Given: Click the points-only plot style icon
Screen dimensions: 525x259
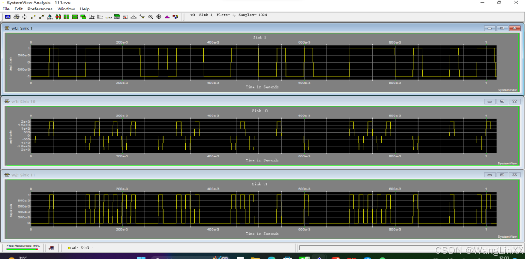Looking at the screenshot, I should (x=33, y=17).
